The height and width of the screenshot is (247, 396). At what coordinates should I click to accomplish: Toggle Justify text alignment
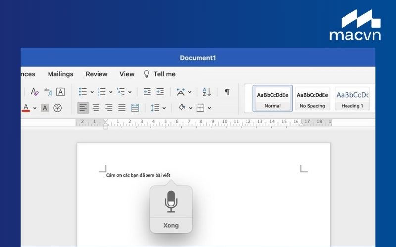[122, 108]
